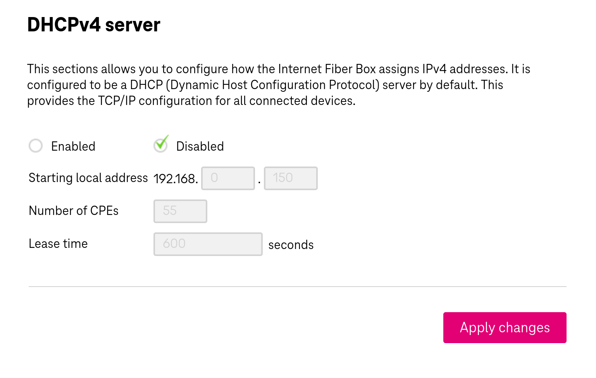This screenshot has width=596, height=378.
Task: Click the "Enabled" option label
Action: pos(73,146)
